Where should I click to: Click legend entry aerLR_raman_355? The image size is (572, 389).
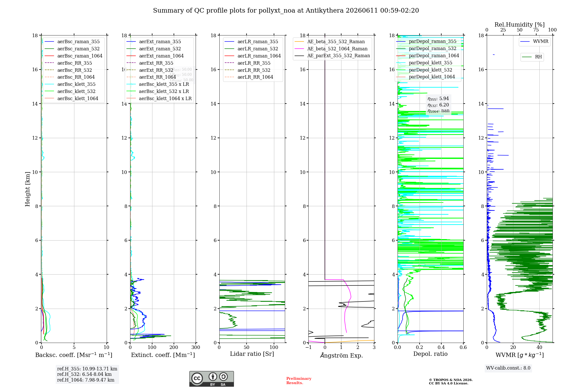tap(252, 42)
